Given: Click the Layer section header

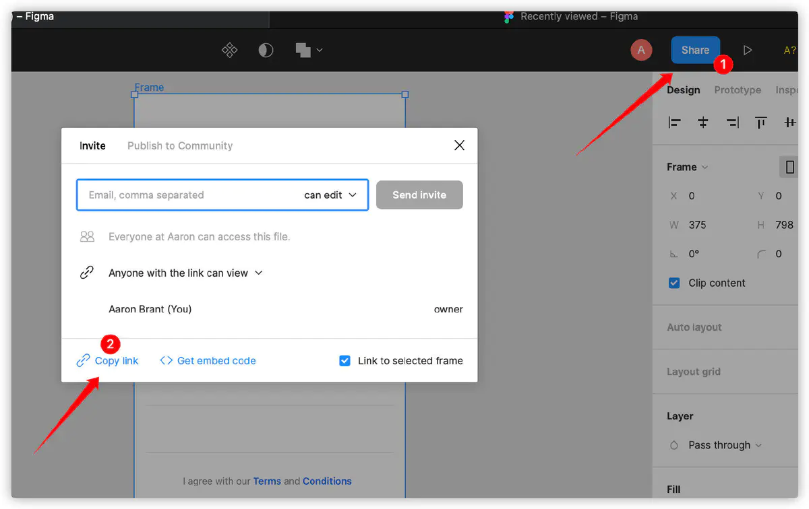Looking at the screenshot, I should 680,416.
